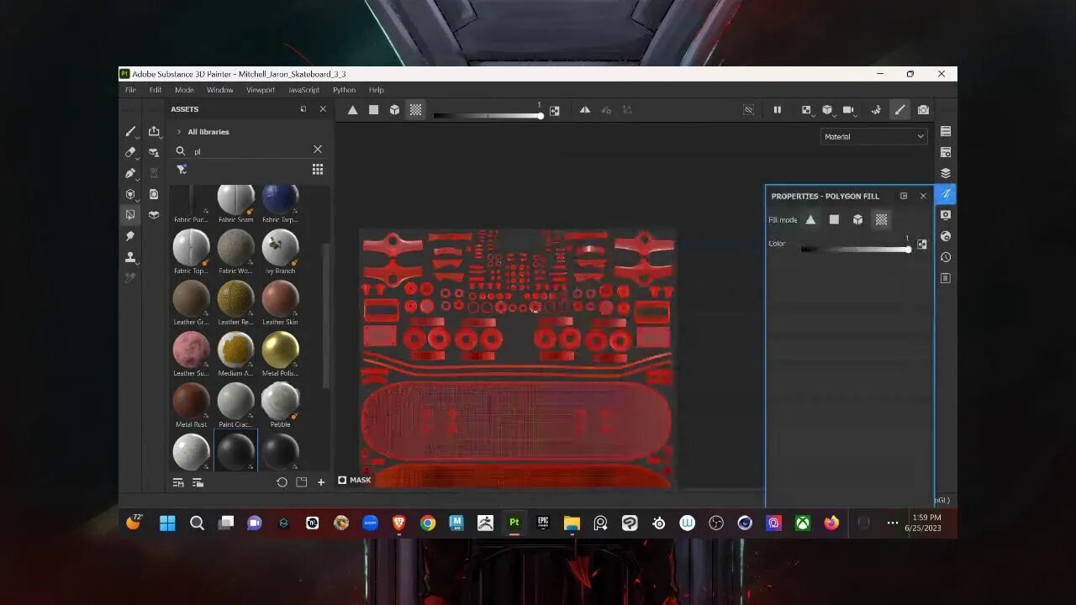Click the grayscale color slider in top toolbar
The image size is (1076, 605).
[488, 115]
